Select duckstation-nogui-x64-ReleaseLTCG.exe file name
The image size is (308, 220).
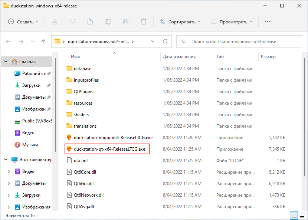[113, 138]
